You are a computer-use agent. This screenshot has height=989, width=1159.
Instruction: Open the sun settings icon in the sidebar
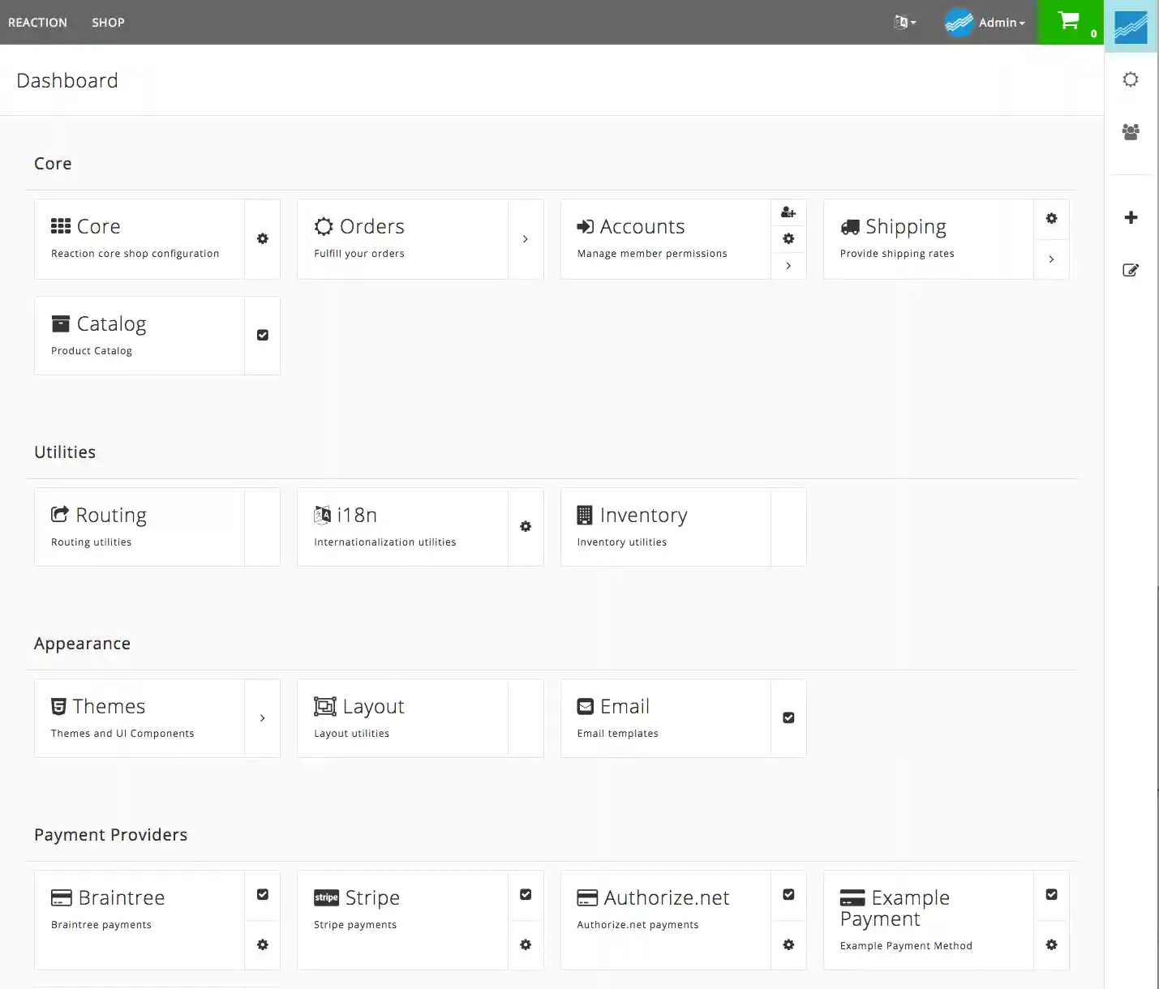[1131, 79]
